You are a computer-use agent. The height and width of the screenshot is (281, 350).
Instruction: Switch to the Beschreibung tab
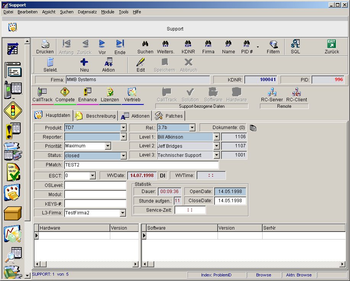click(96, 116)
